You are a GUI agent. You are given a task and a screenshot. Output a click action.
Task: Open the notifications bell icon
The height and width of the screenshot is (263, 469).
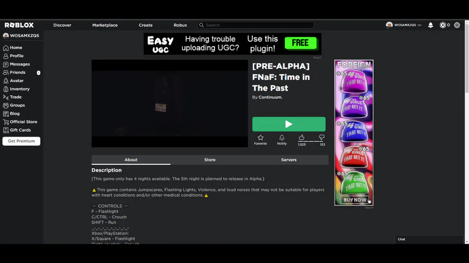(x=430, y=25)
